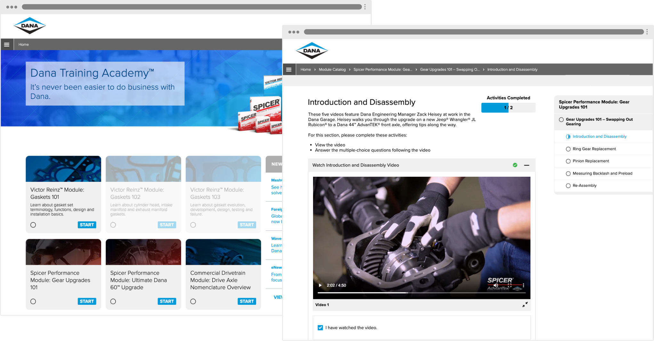Click the circle beside Re-Assembly
Viewport: 654px width, 341px height.
(568, 186)
